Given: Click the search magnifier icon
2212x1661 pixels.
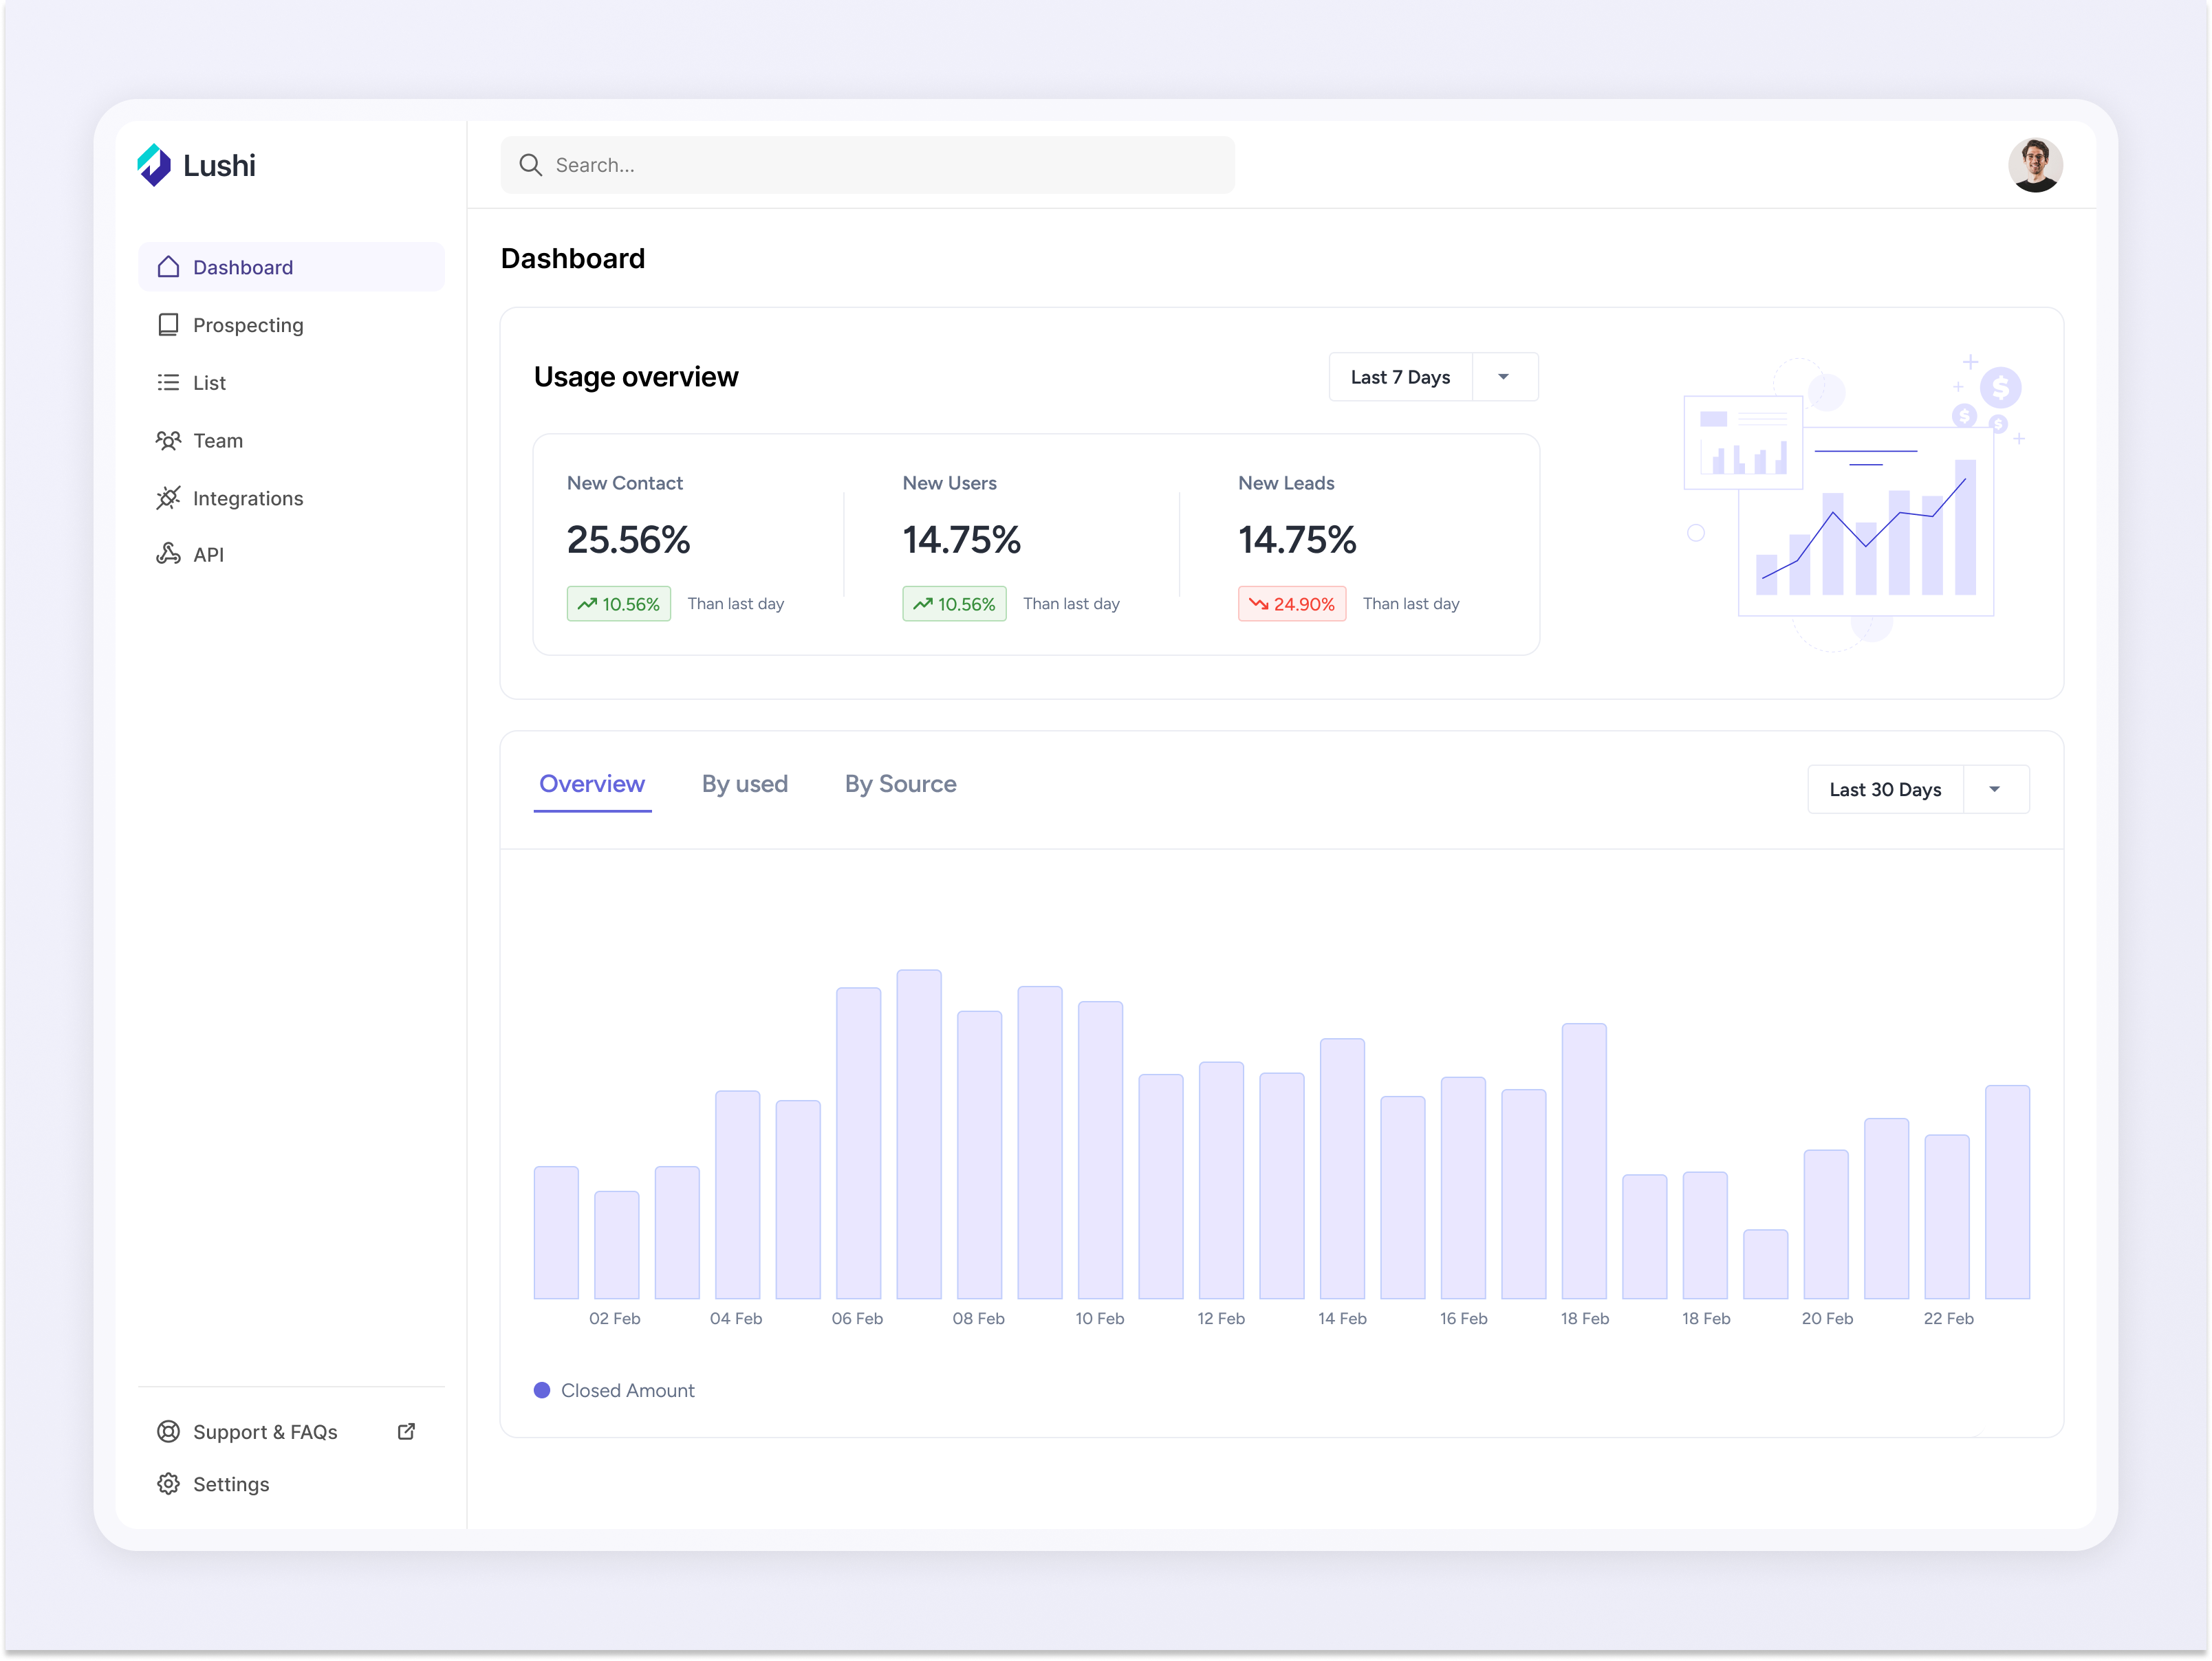Looking at the screenshot, I should (530, 164).
